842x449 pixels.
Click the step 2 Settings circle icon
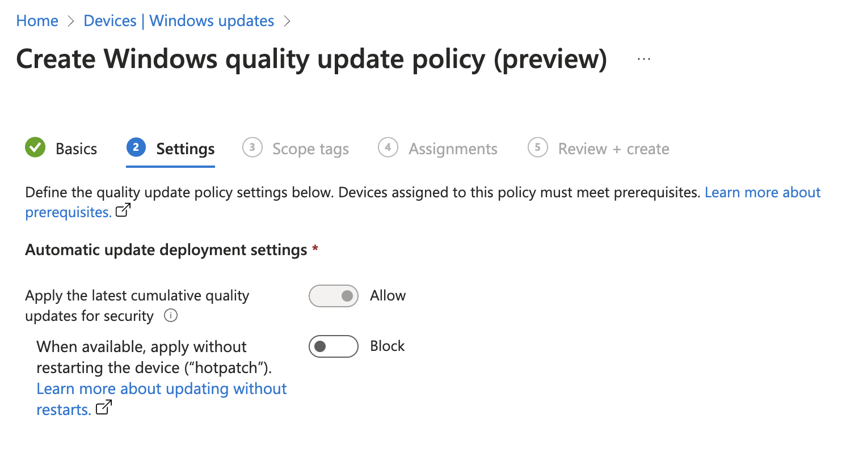[136, 148]
